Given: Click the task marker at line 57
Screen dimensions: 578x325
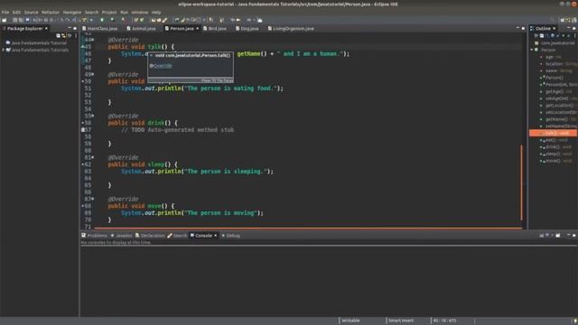Looking at the screenshot, I should pos(83,130).
